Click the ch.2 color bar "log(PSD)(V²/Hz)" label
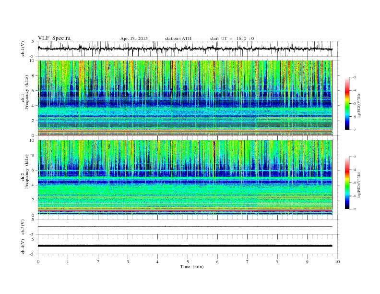Image resolution: width=380 pixels, height=294 pixels. tap(359, 184)
